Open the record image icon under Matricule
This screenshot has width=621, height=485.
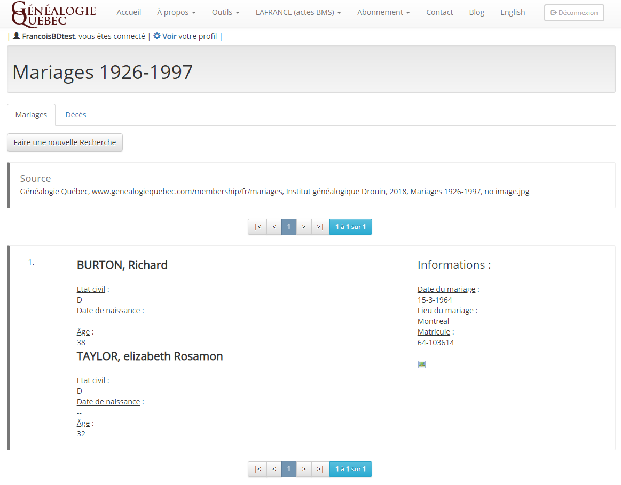pyautogui.click(x=422, y=364)
